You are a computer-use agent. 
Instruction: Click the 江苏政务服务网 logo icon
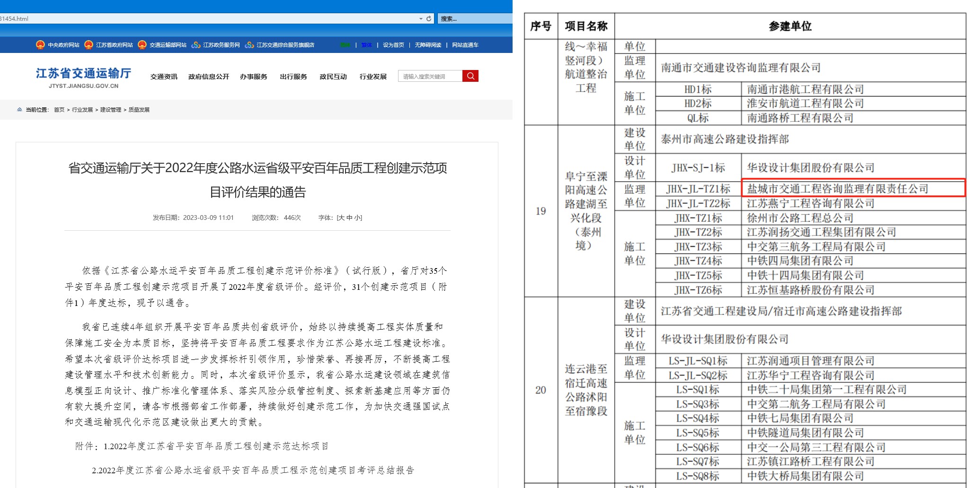[x=196, y=45]
